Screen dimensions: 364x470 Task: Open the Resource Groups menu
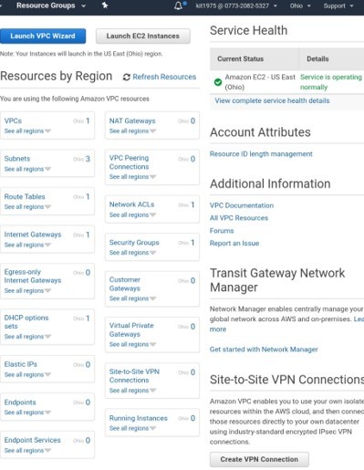click(x=51, y=5)
